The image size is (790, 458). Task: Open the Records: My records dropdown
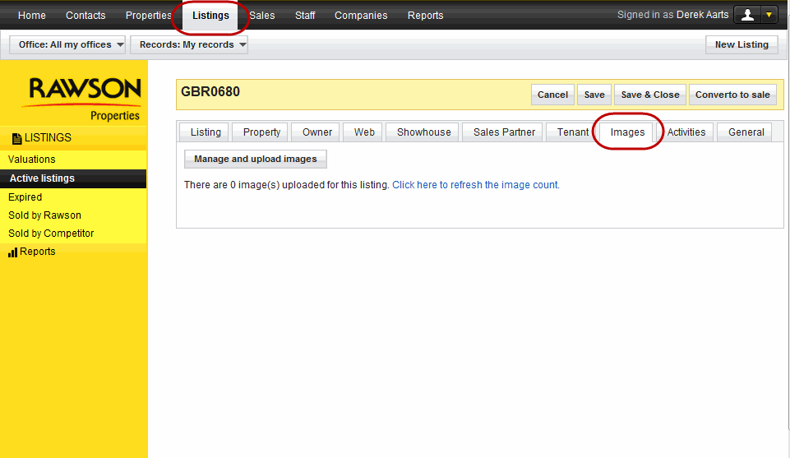click(189, 44)
